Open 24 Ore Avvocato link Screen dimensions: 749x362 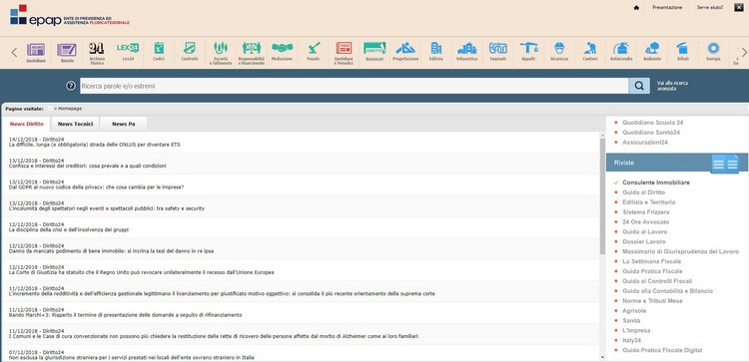click(645, 222)
